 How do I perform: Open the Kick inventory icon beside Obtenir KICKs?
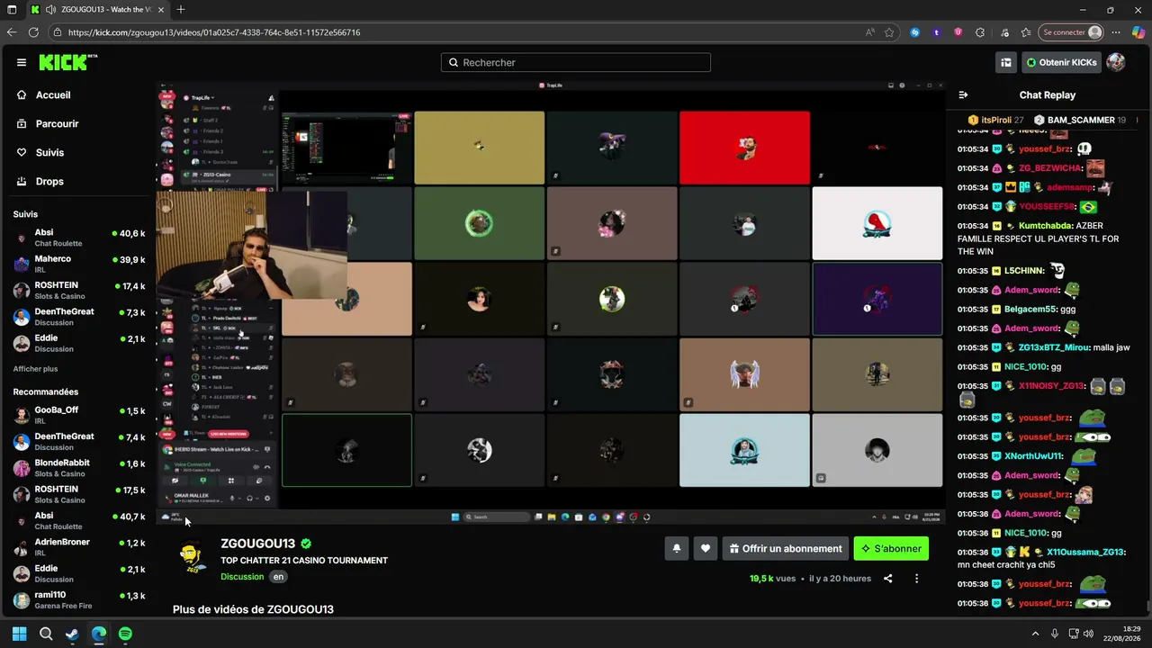tap(1006, 62)
